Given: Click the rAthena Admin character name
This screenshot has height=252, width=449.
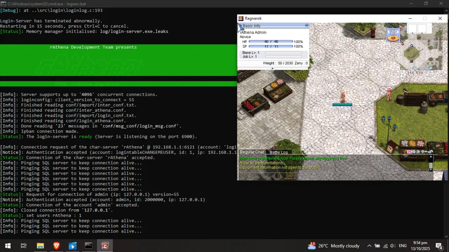Looking at the screenshot, I should [253, 33].
